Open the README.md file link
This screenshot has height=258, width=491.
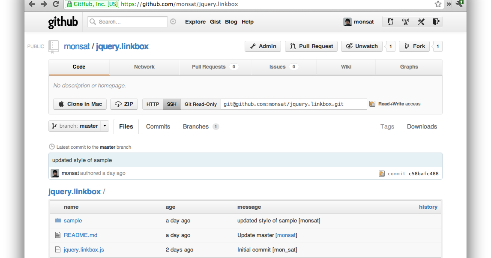(80, 235)
